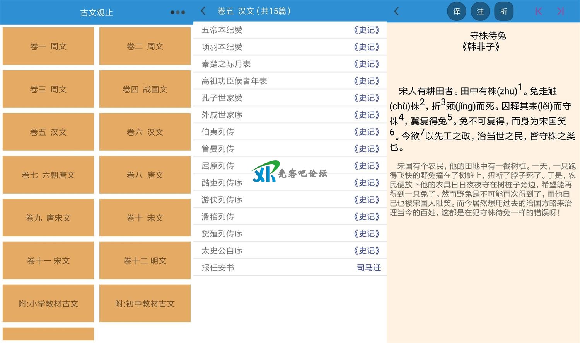Image resolution: width=580 pixels, height=343 pixels.
Task: Tap back arrow in the reading panel
Action: pos(396,12)
